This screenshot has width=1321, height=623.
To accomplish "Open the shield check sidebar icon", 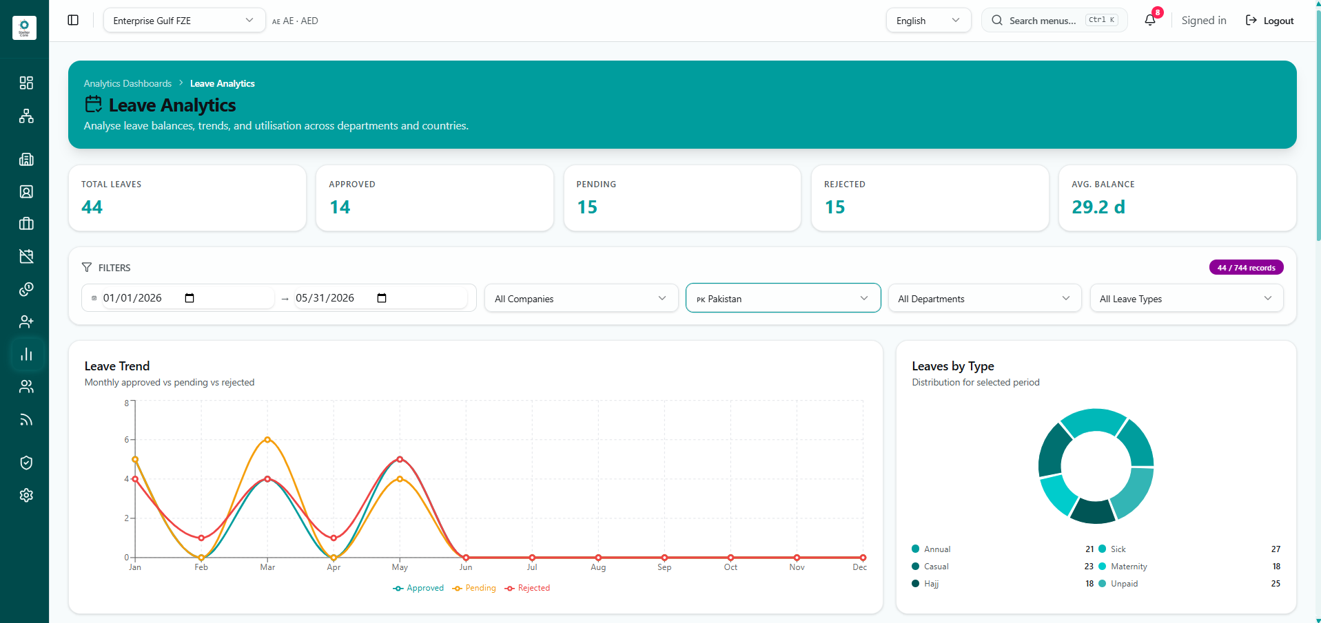I will click(x=26, y=463).
